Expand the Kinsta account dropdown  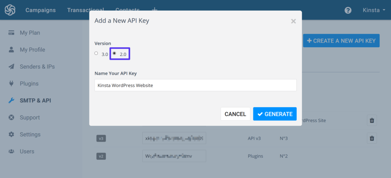(x=373, y=10)
